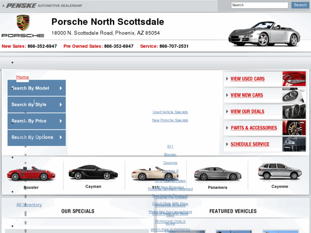Click the Porsche crest logo

23,23
